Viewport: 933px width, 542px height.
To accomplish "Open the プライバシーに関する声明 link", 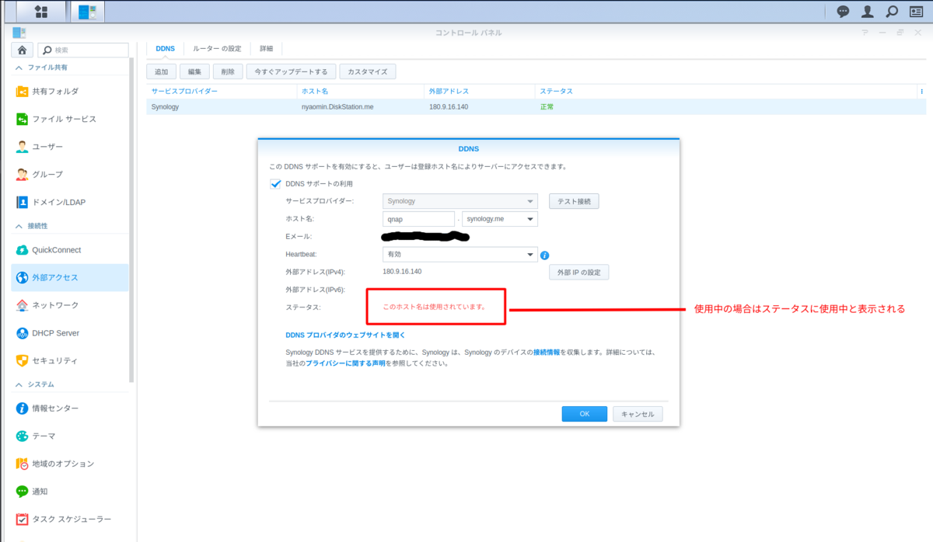I will click(x=345, y=363).
